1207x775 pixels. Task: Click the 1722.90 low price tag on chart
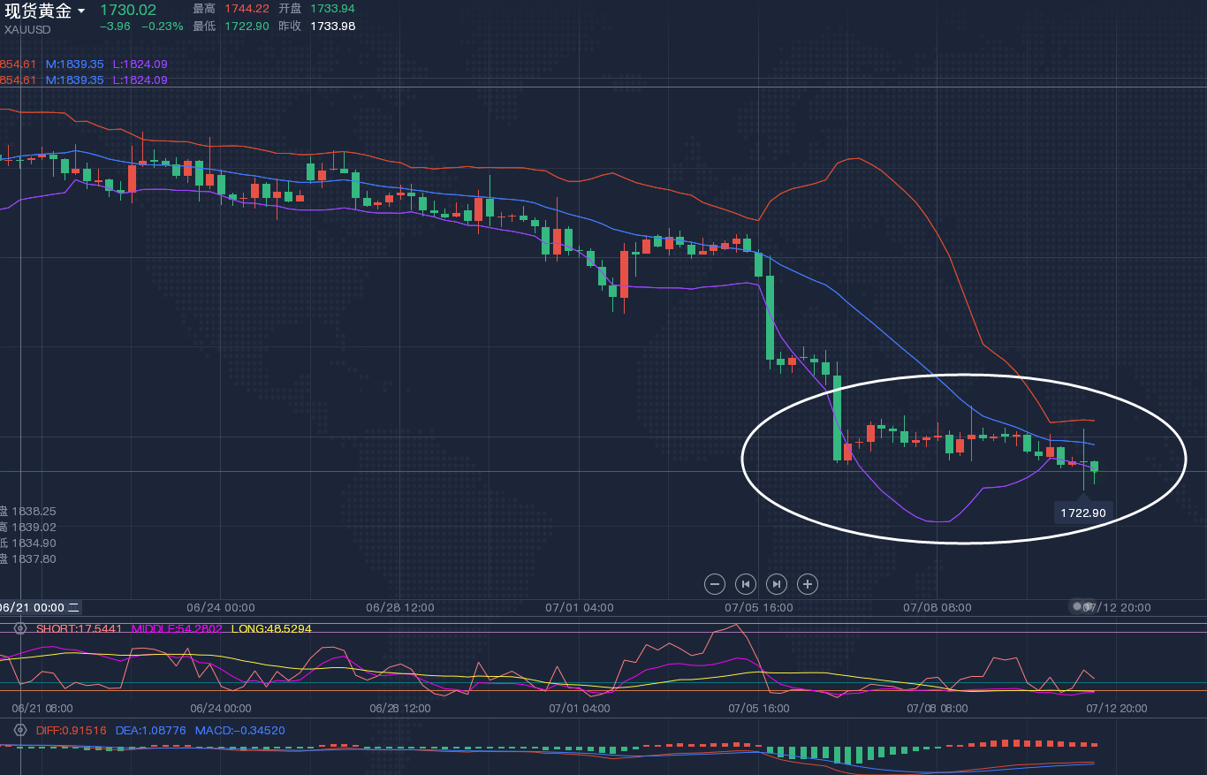(x=1083, y=513)
